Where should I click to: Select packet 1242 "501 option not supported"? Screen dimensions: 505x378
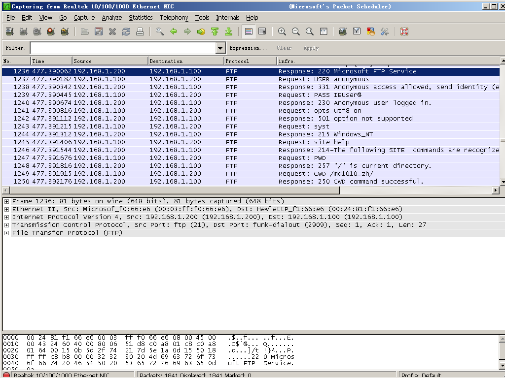pyautogui.click(x=251, y=119)
